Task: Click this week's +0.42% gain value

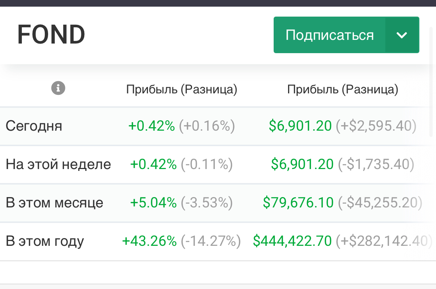Action: tap(153, 164)
